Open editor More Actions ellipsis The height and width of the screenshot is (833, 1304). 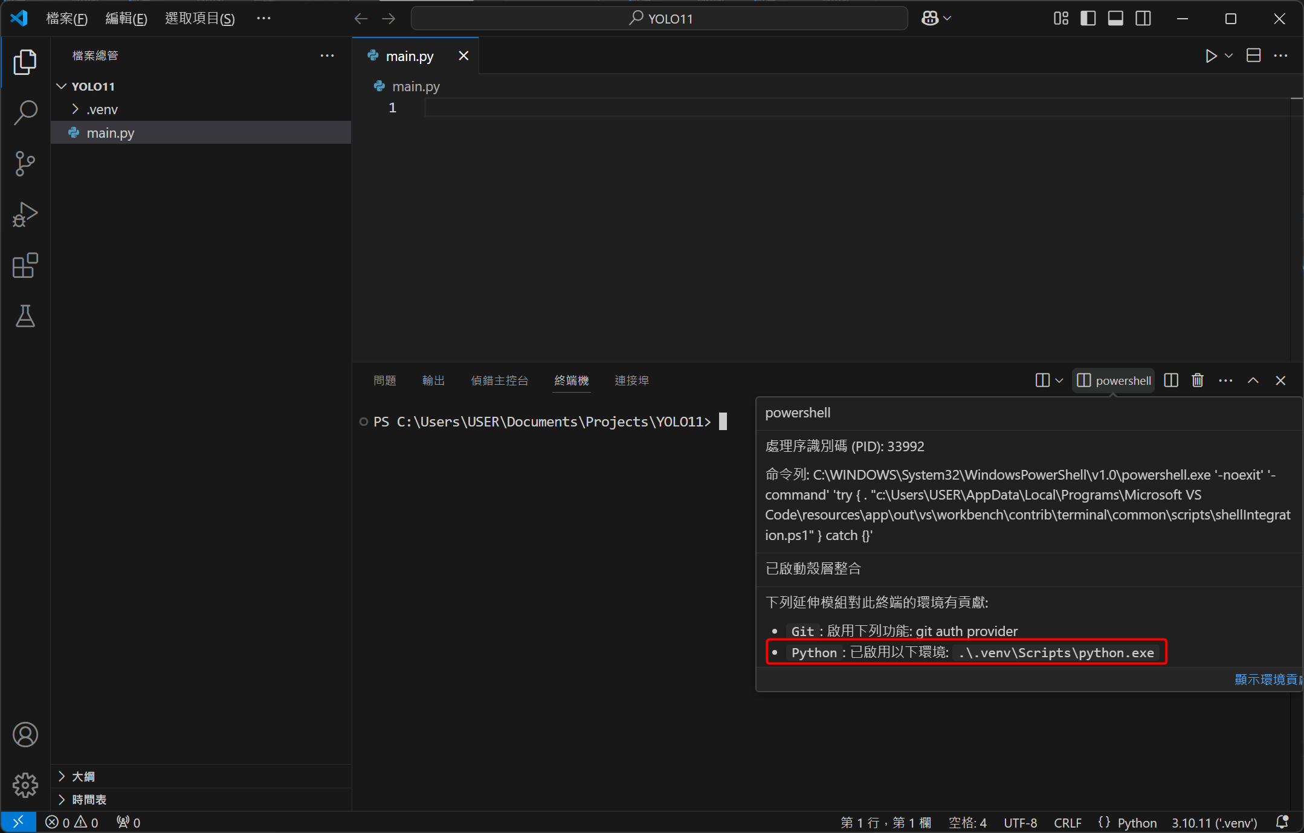point(1280,56)
